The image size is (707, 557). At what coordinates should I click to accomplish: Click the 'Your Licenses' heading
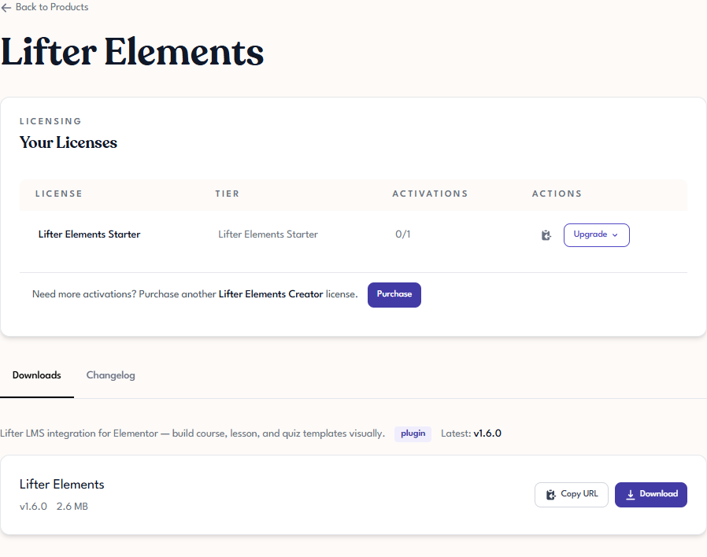tap(68, 142)
